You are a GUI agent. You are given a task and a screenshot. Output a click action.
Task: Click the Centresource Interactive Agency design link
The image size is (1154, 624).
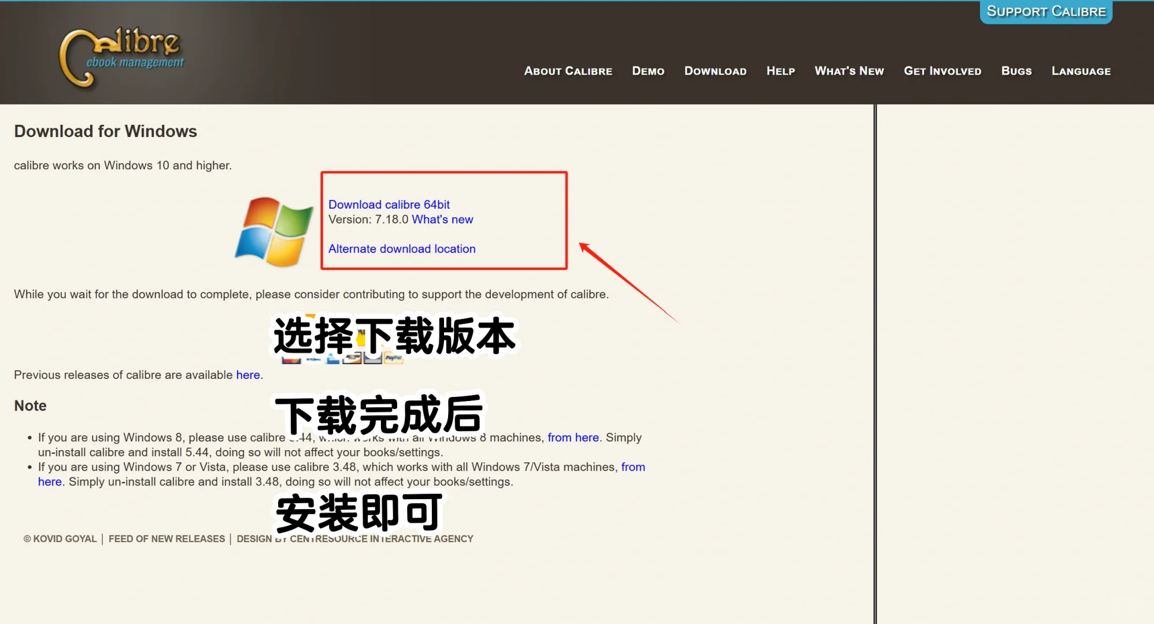[x=355, y=538]
